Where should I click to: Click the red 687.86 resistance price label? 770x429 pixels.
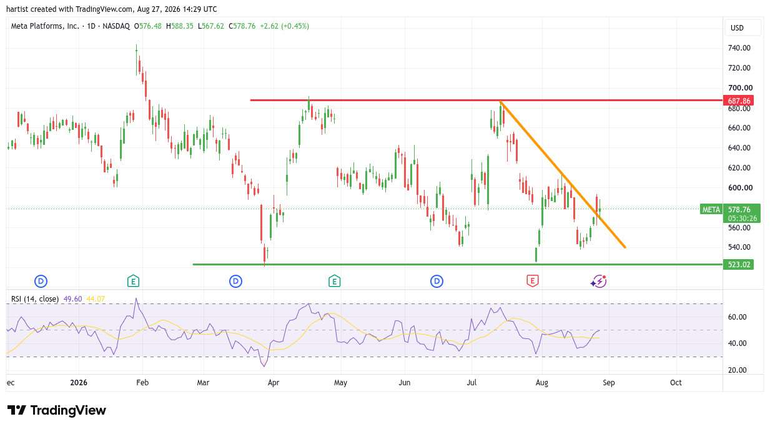click(738, 101)
